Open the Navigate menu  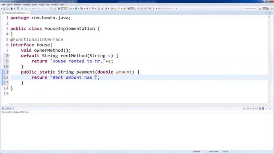pyautogui.click(x=26, y=5)
